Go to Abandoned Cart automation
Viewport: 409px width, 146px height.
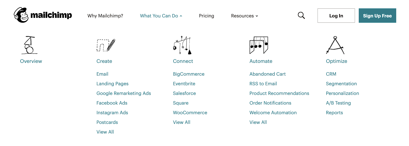point(267,74)
